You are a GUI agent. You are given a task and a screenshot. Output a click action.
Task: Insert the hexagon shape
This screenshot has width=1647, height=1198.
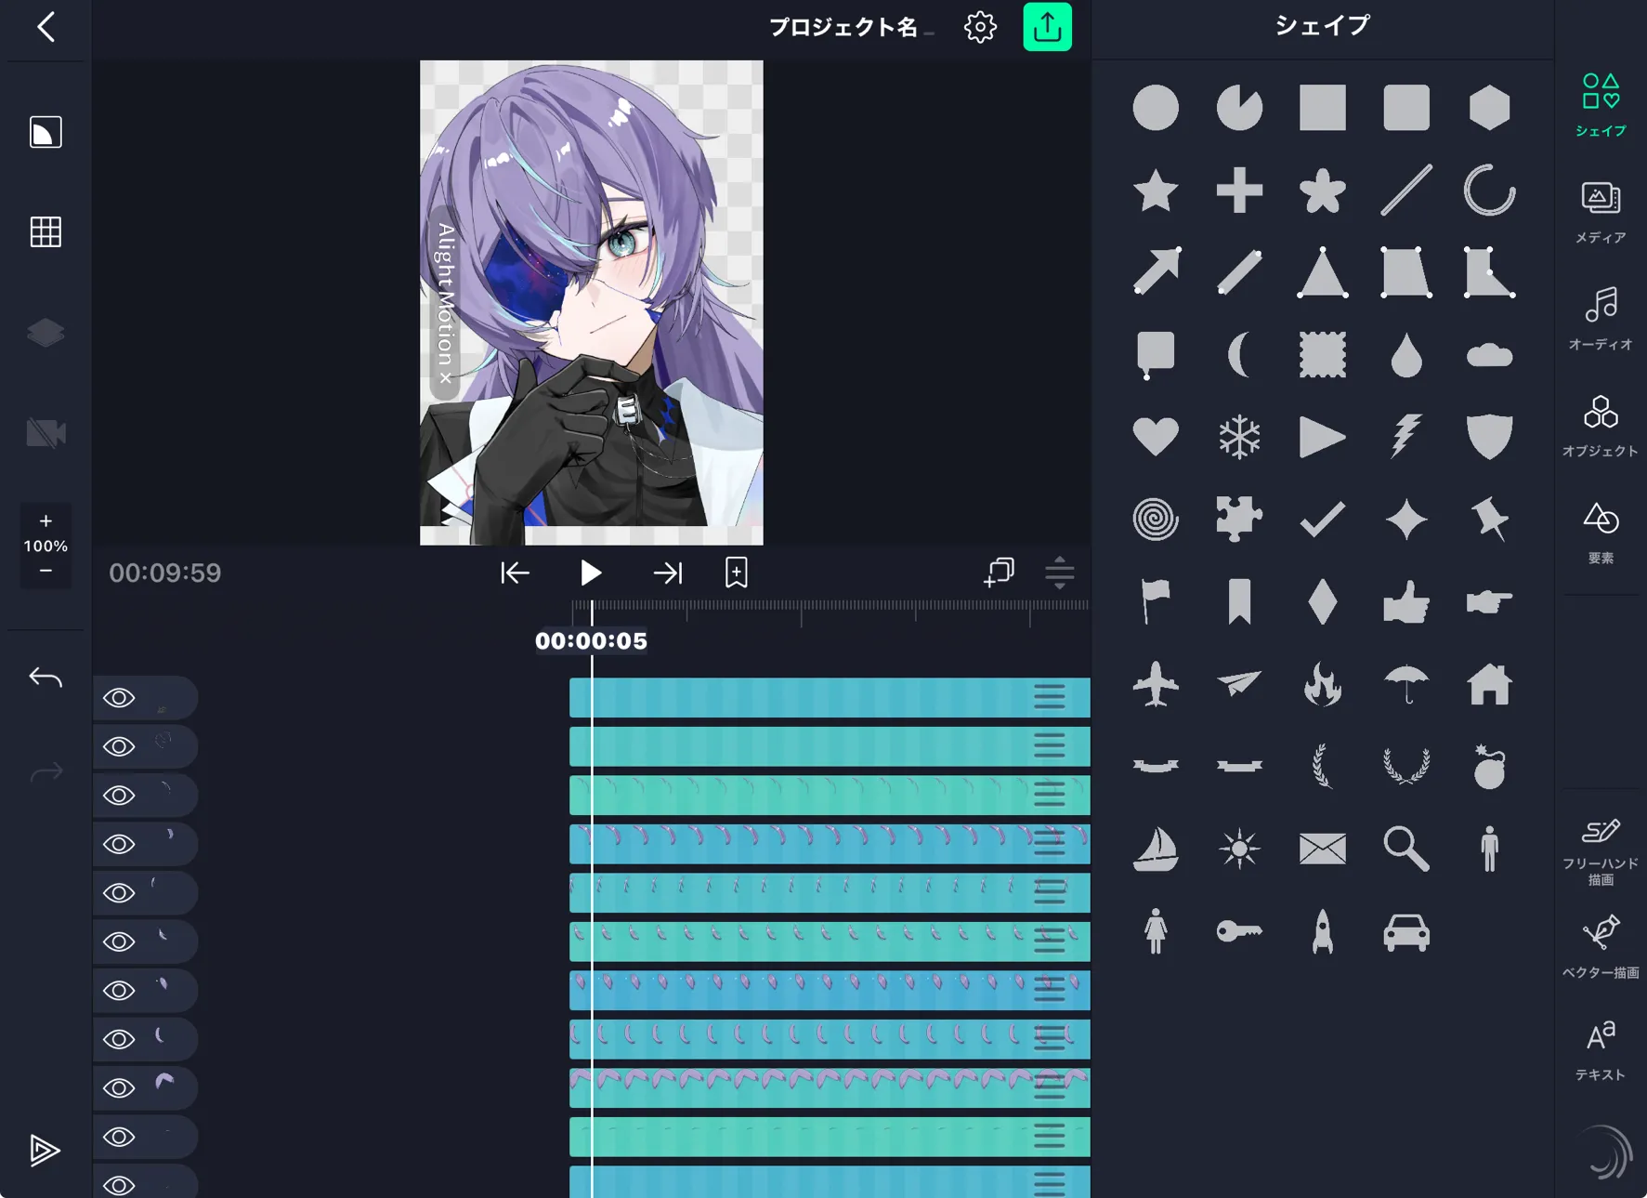(x=1490, y=108)
